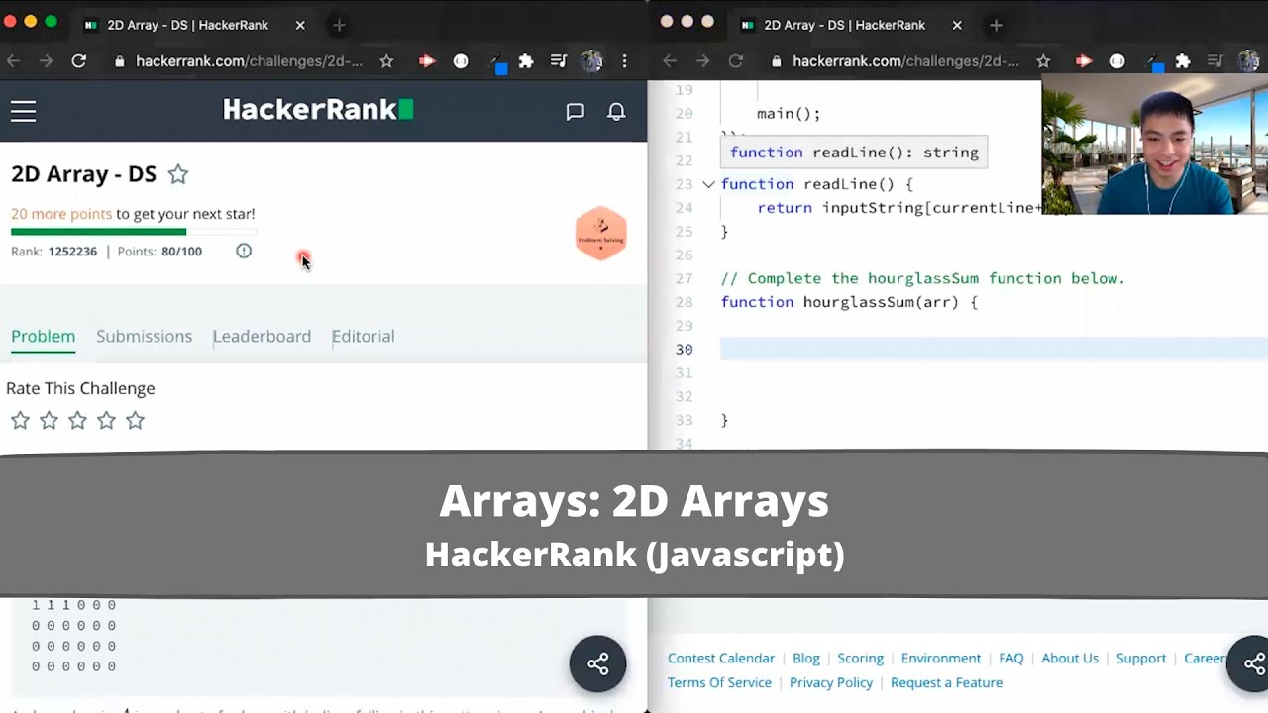Click the HackerRank logo

[x=318, y=110]
